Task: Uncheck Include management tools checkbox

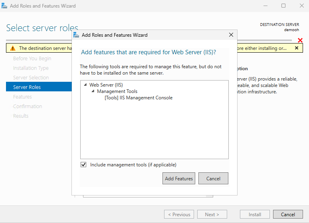Action: click(83, 165)
